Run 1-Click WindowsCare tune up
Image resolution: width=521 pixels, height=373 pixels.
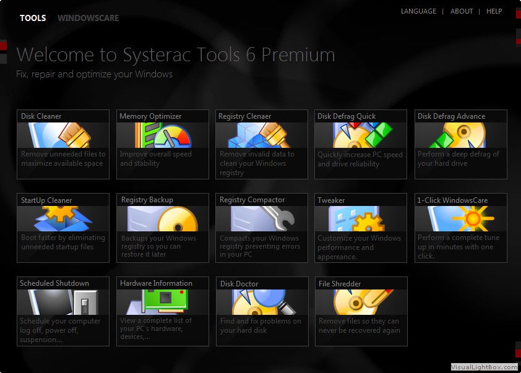pyautogui.click(x=460, y=227)
